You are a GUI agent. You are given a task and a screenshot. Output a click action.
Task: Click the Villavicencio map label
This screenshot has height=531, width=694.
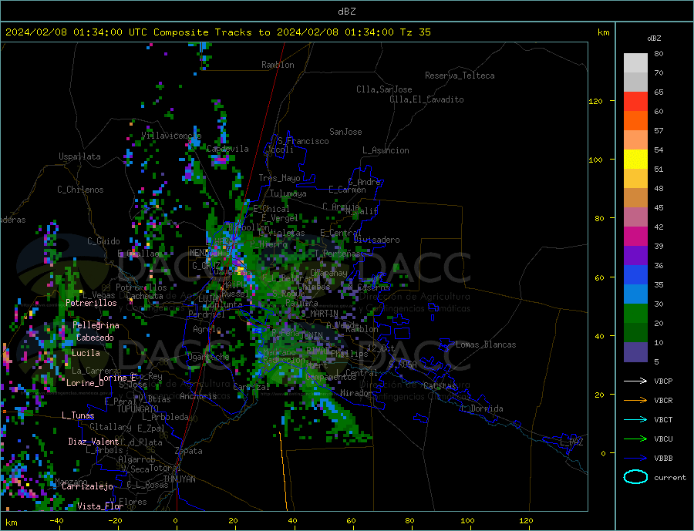[x=171, y=136]
